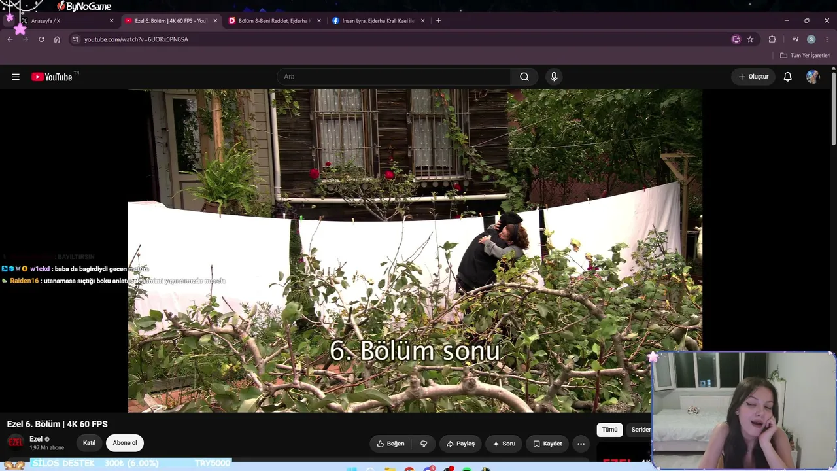837x471 pixels.
Task: Like the video with the Beğen button
Action: [x=391, y=444]
